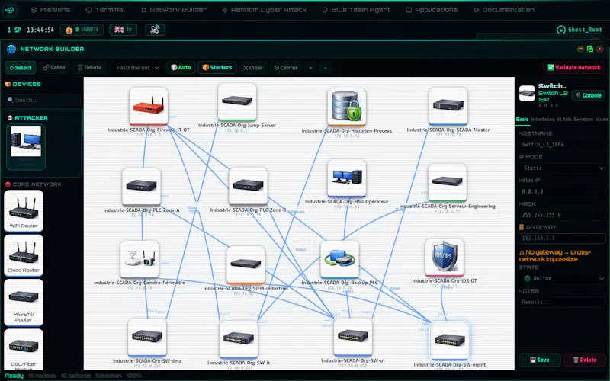Image resolution: width=610 pixels, height=381 pixels.
Task: Open the EN language selector
Action: [x=124, y=30]
